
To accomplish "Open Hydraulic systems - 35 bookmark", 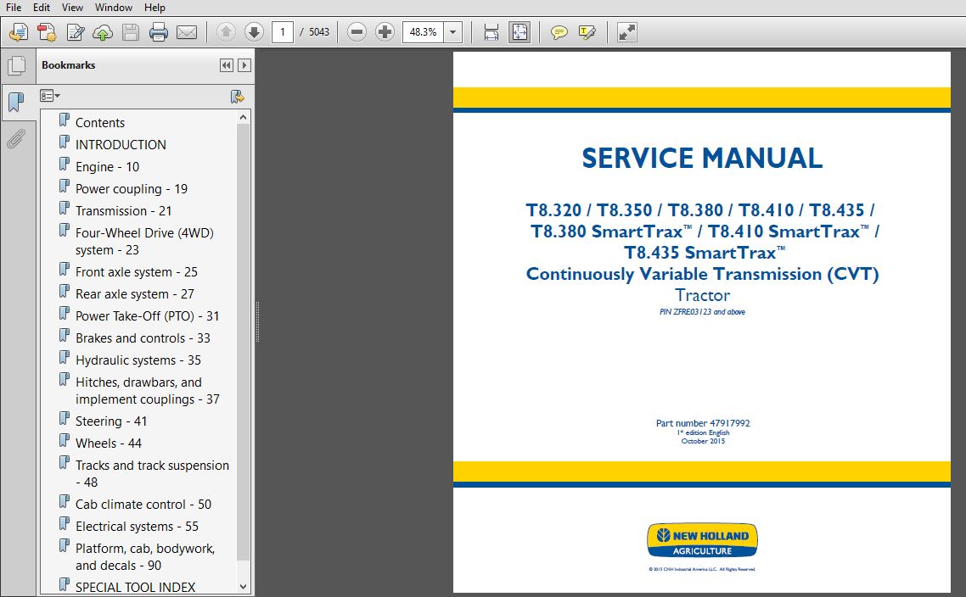I will [x=138, y=360].
